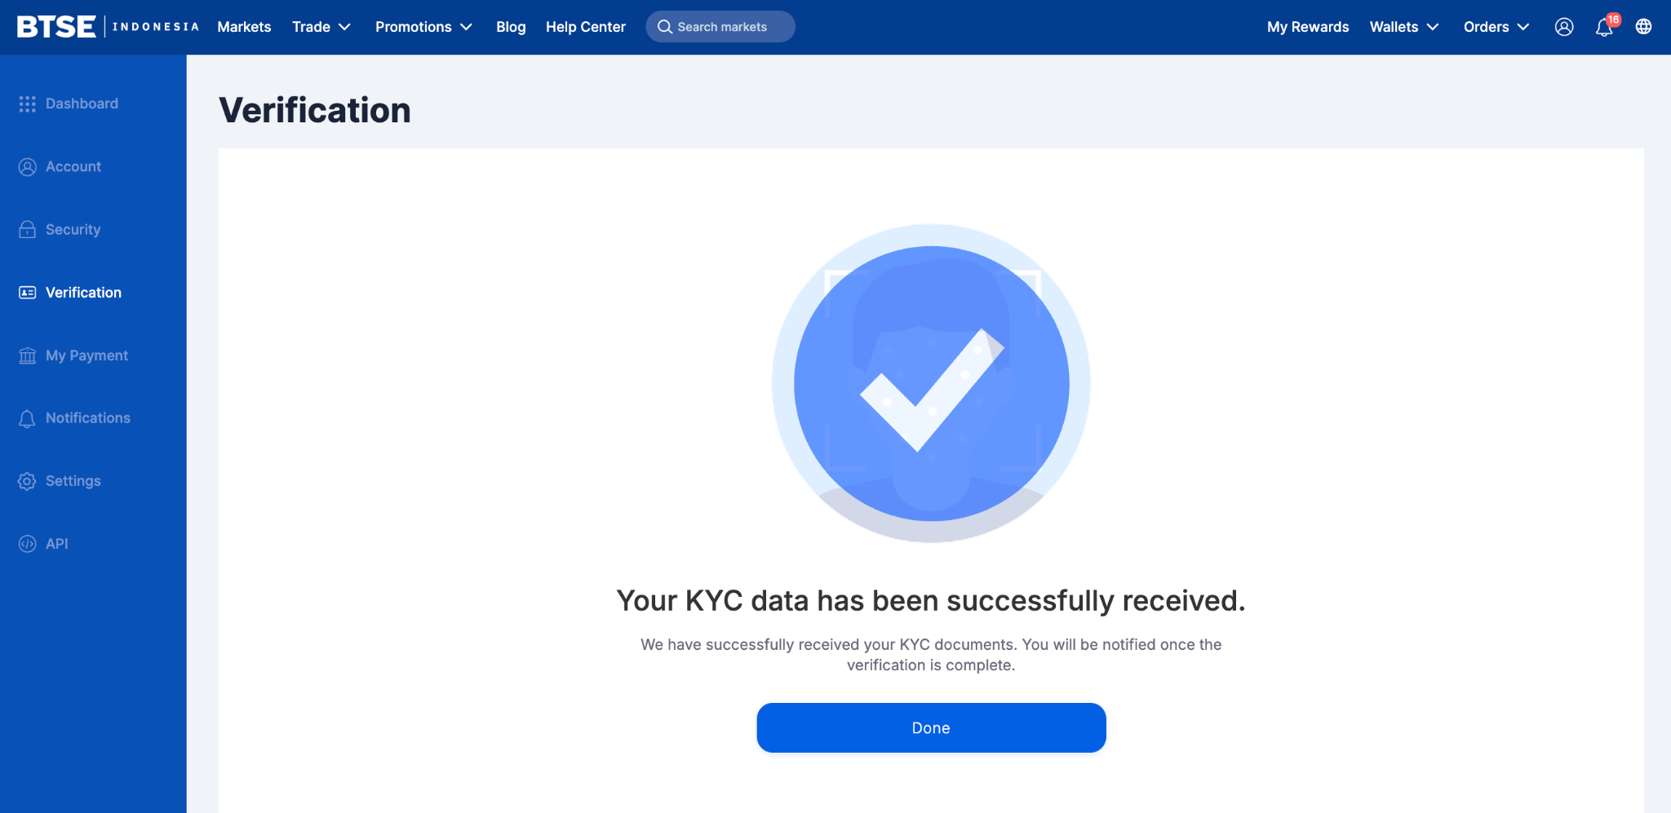Open the notifications bell icon
1671x813 pixels.
coord(1604,27)
